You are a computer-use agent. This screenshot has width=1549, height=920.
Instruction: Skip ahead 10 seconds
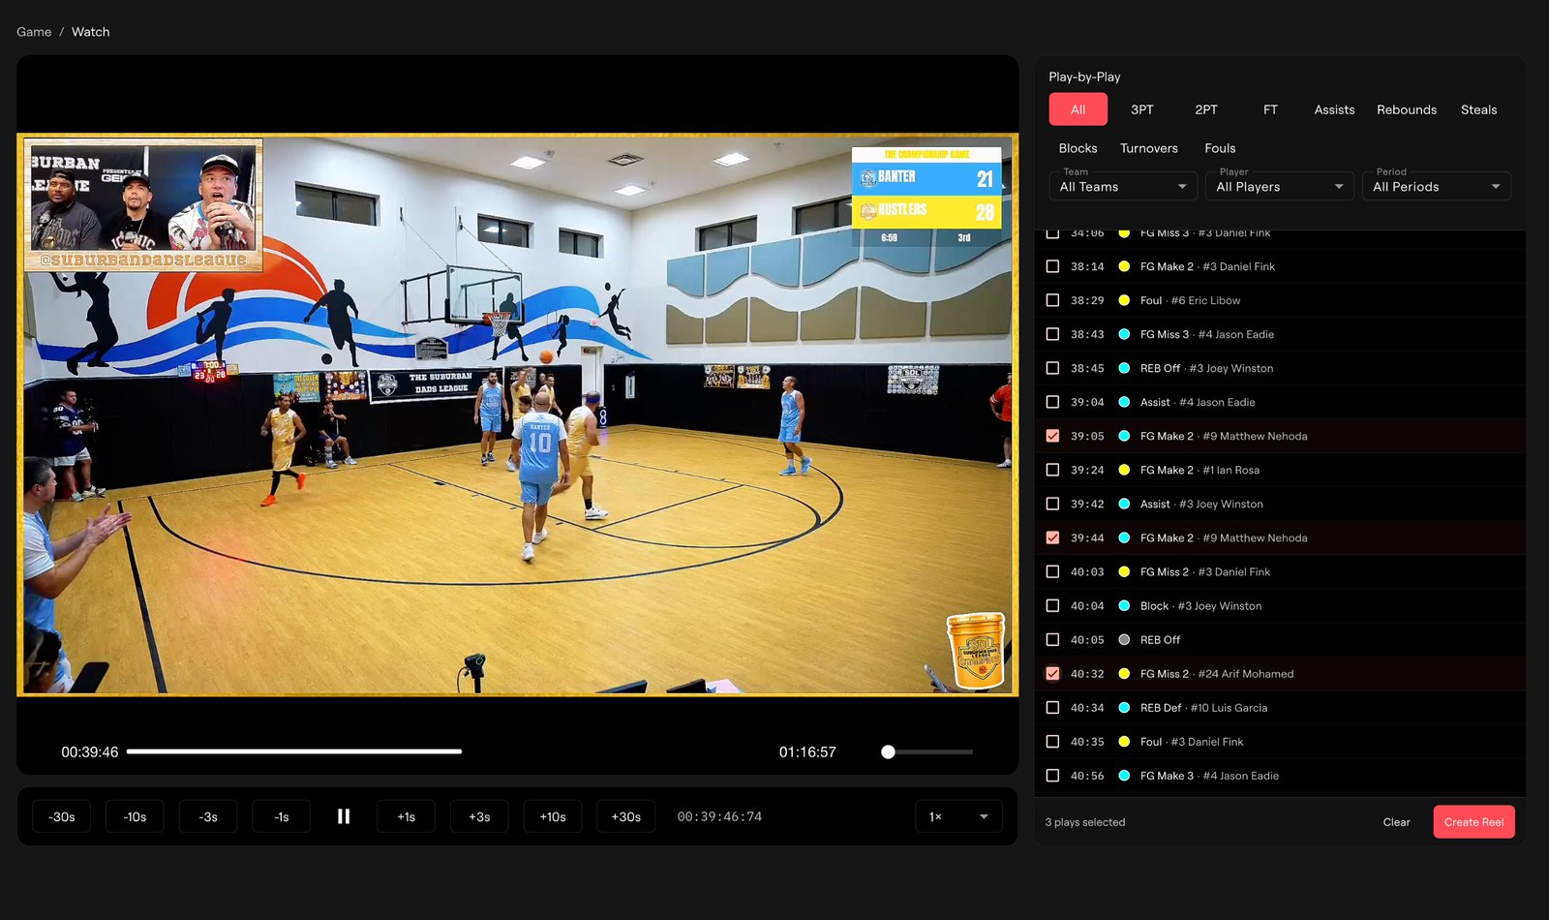click(553, 816)
